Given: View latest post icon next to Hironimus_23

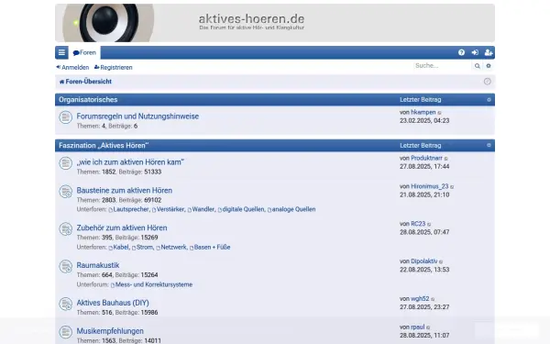Looking at the screenshot, I should 452,187.
